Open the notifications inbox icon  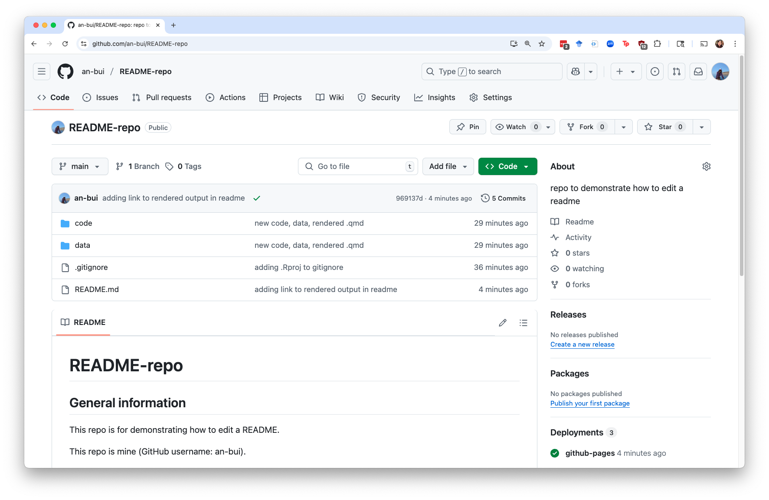coord(698,71)
